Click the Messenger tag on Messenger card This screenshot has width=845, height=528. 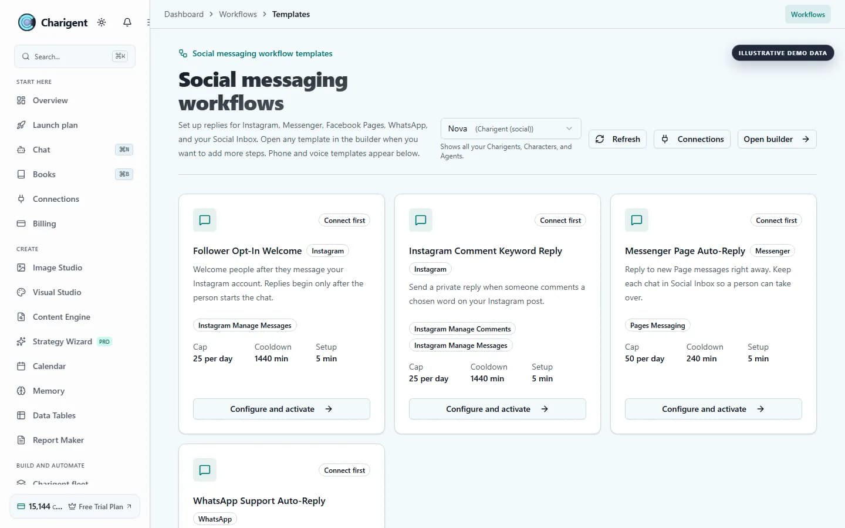click(x=772, y=251)
